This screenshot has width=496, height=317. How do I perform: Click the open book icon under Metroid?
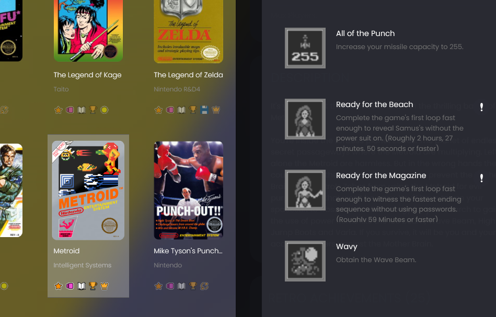pyautogui.click(x=82, y=286)
